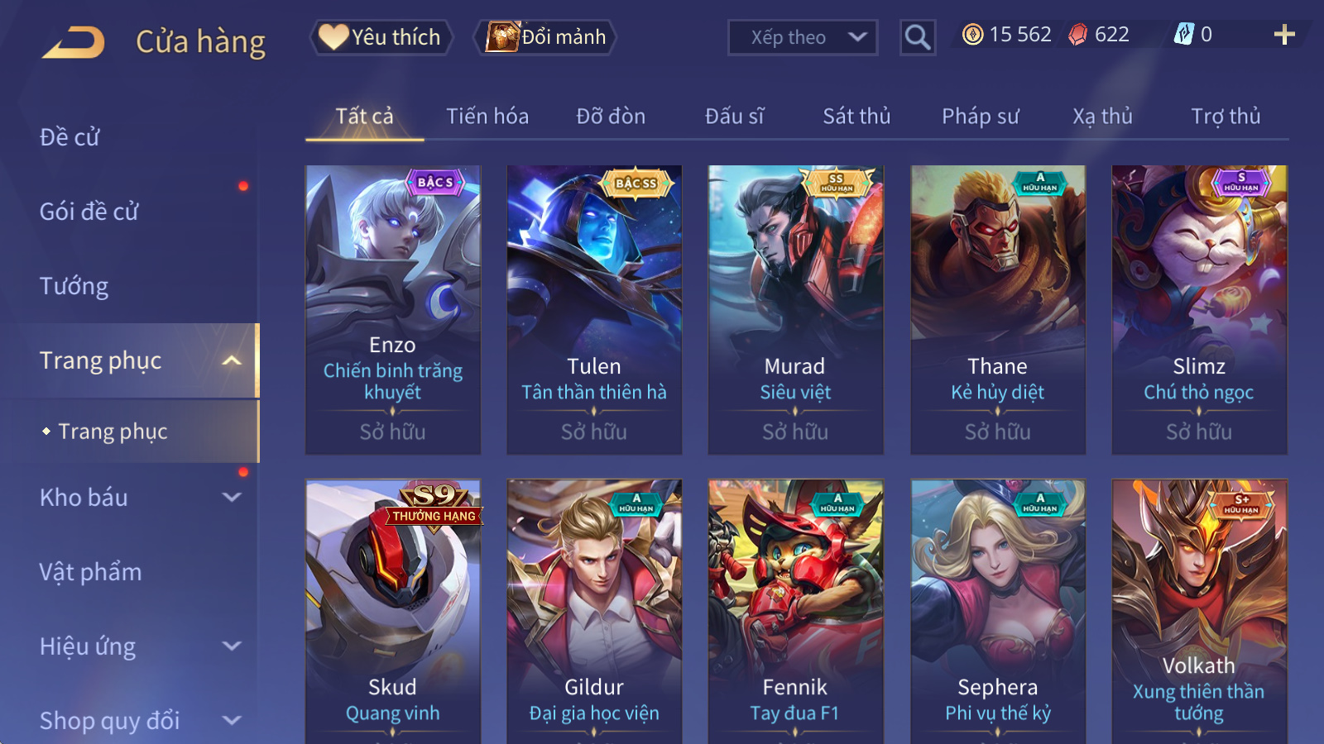Image resolution: width=1324 pixels, height=744 pixels.
Task: Click the back arrow icon
Action: click(74, 42)
